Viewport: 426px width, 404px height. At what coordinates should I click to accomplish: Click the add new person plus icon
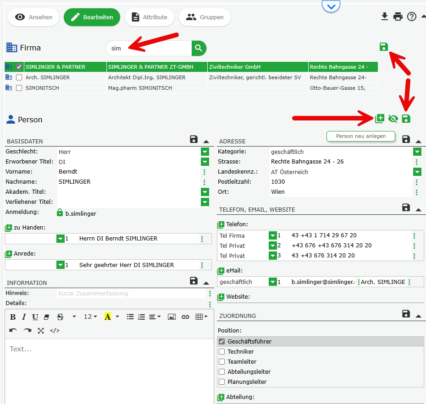[x=380, y=119]
